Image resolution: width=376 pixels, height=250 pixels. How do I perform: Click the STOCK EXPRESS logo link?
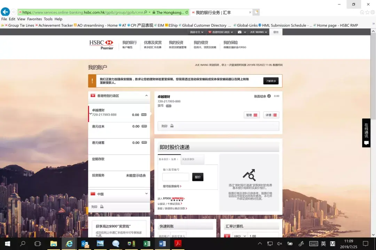click(x=173, y=199)
